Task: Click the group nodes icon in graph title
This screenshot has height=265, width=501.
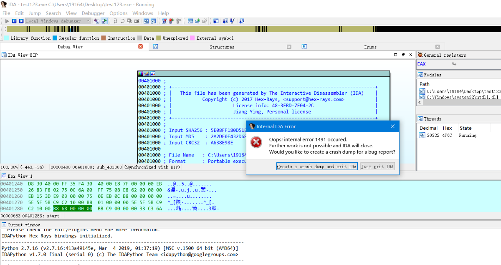Action: 153,73
